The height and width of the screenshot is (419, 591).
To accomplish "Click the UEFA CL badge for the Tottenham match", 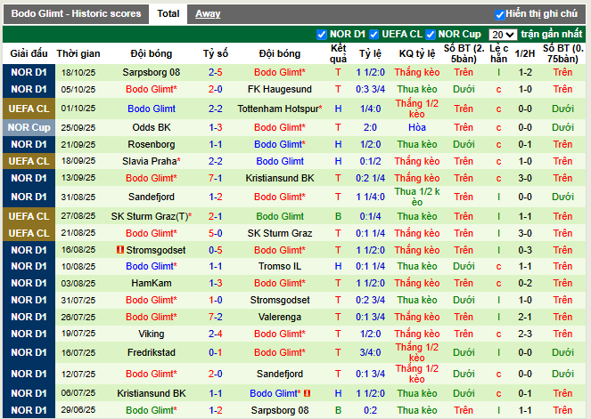I will (29, 109).
